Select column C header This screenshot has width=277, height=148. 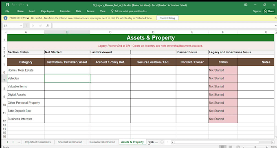[110, 32]
